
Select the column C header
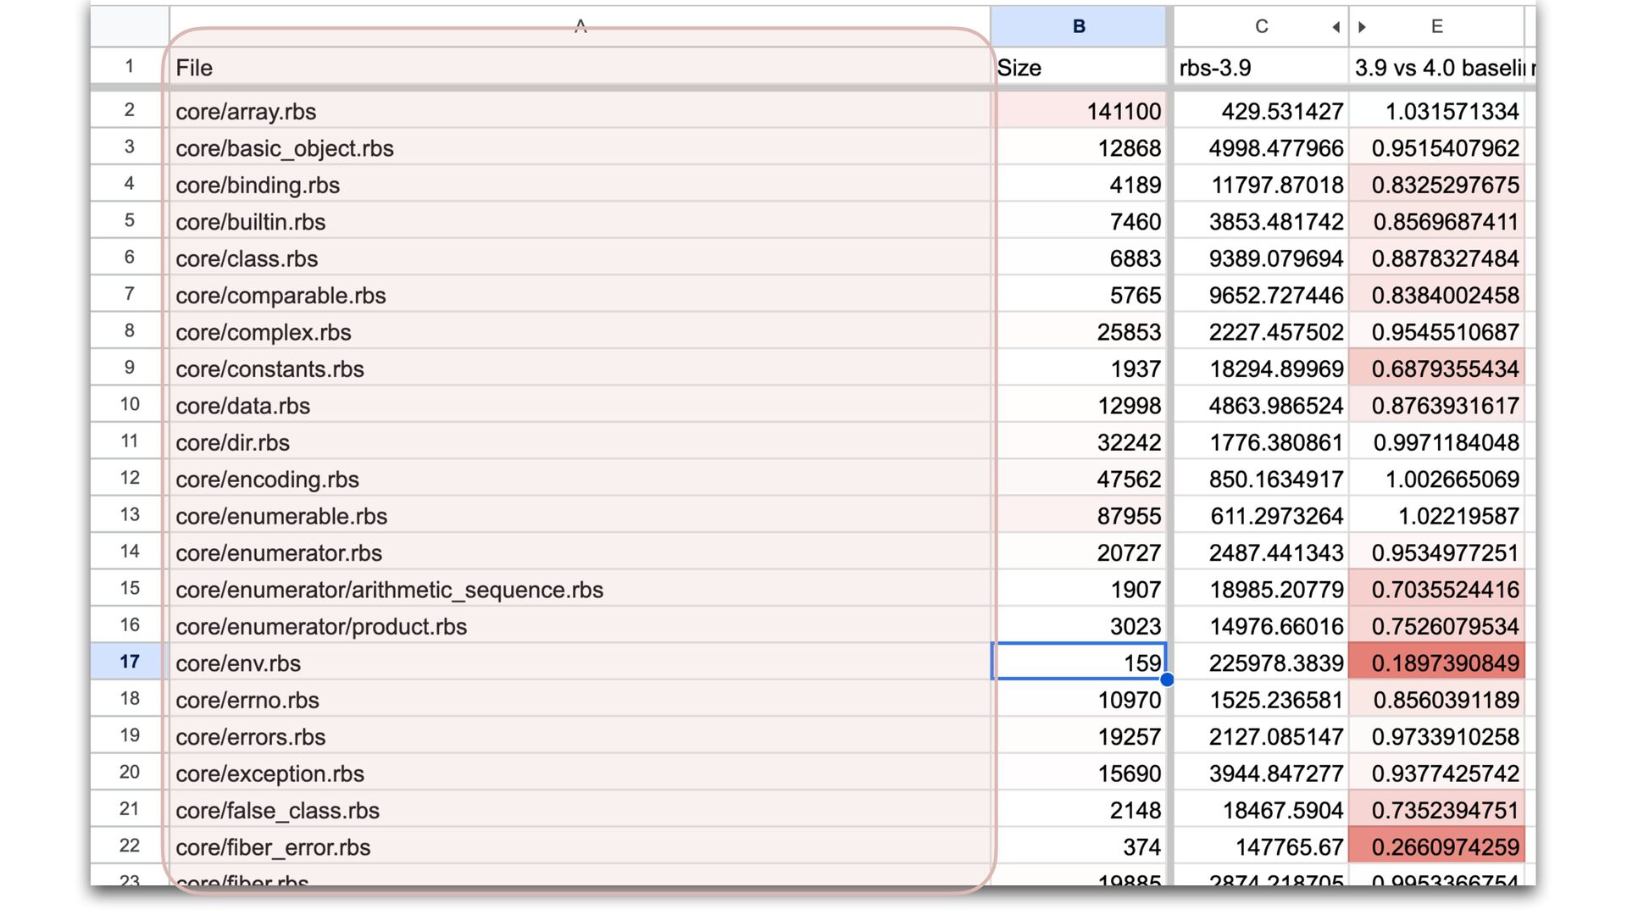tap(1260, 26)
